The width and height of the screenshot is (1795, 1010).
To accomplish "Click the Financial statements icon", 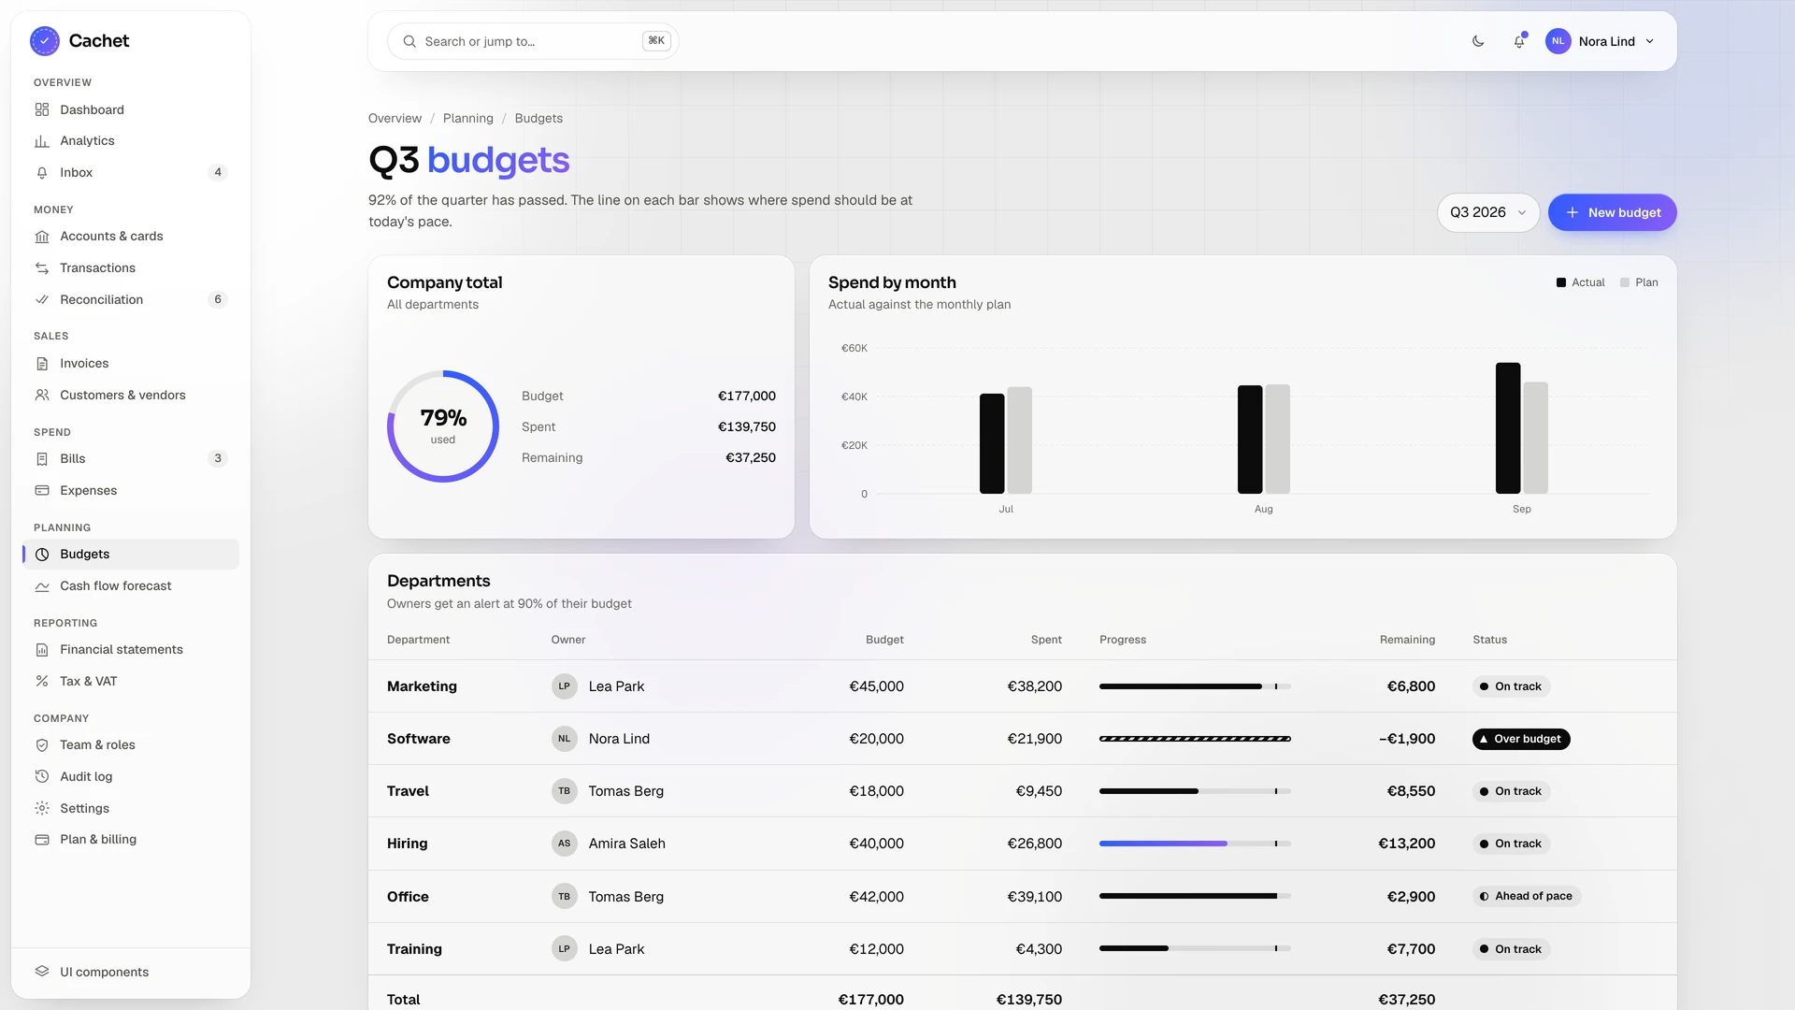I will tap(42, 650).
